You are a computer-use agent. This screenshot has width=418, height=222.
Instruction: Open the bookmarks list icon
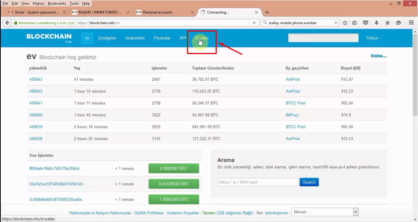(x=355, y=23)
